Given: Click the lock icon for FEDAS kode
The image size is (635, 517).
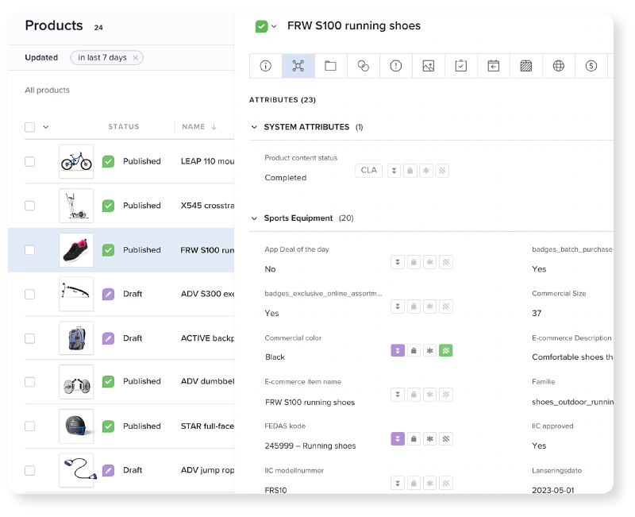Looking at the screenshot, I should tap(414, 439).
